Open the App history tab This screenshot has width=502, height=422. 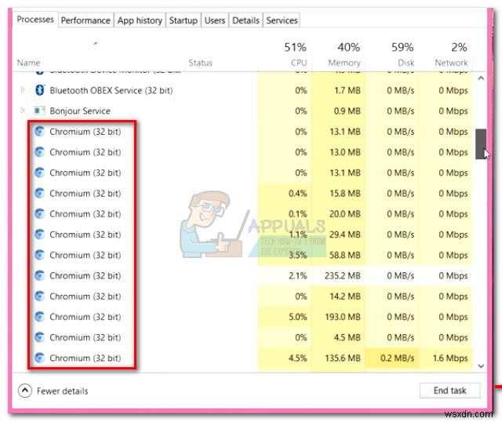point(140,20)
